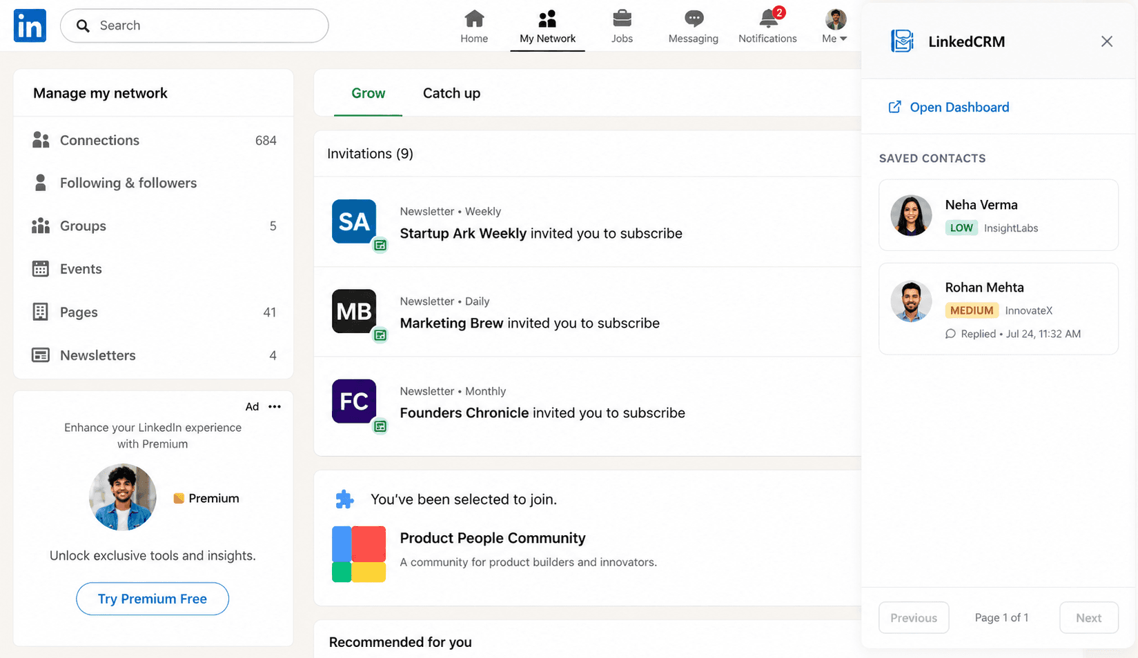Expand the Me profile dropdown
1138x658 pixels.
coord(835,26)
